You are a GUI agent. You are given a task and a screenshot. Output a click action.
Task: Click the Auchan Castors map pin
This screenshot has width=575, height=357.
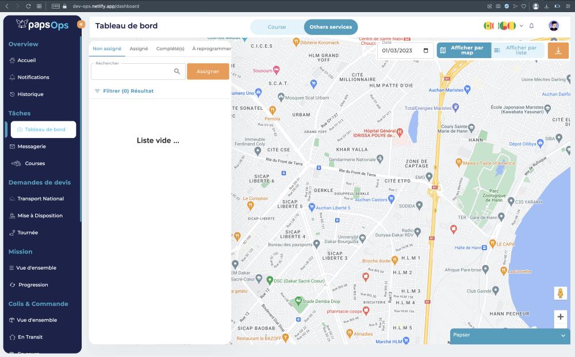click(391, 199)
